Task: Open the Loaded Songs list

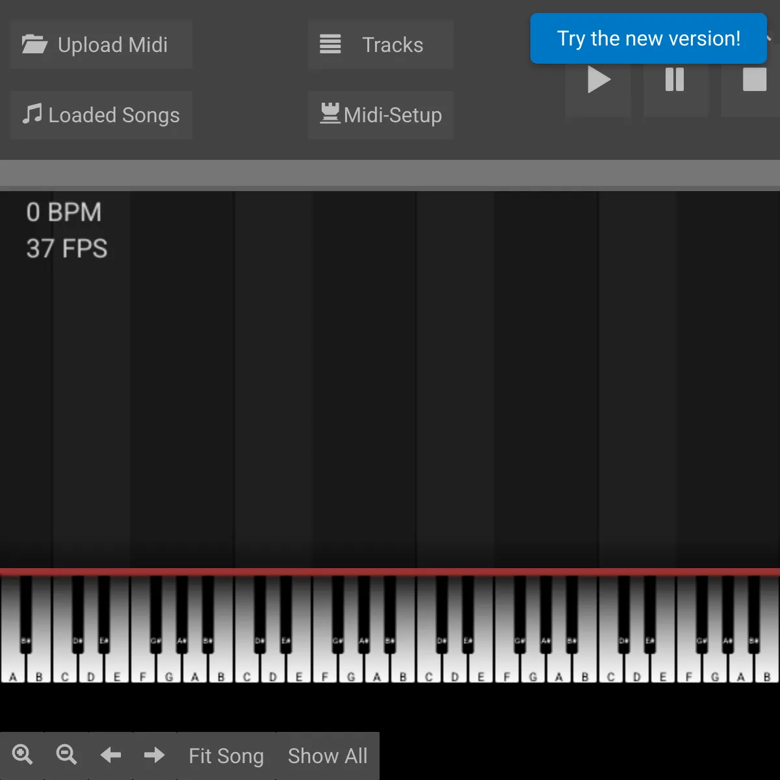Action: click(x=101, y=115)
